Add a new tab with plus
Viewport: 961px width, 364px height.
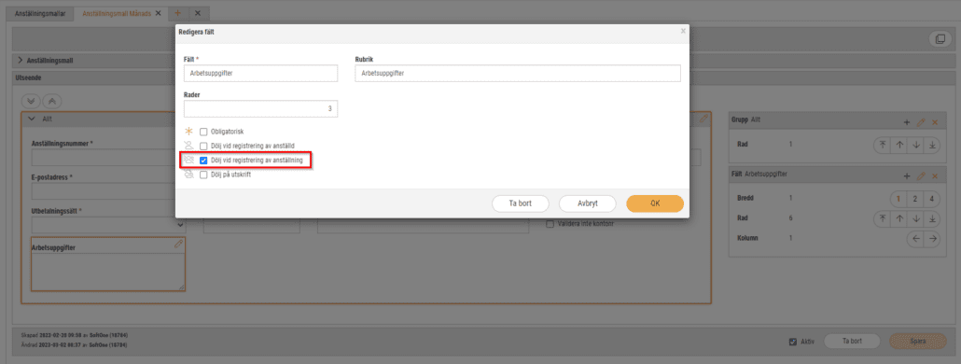coord(177,13)
